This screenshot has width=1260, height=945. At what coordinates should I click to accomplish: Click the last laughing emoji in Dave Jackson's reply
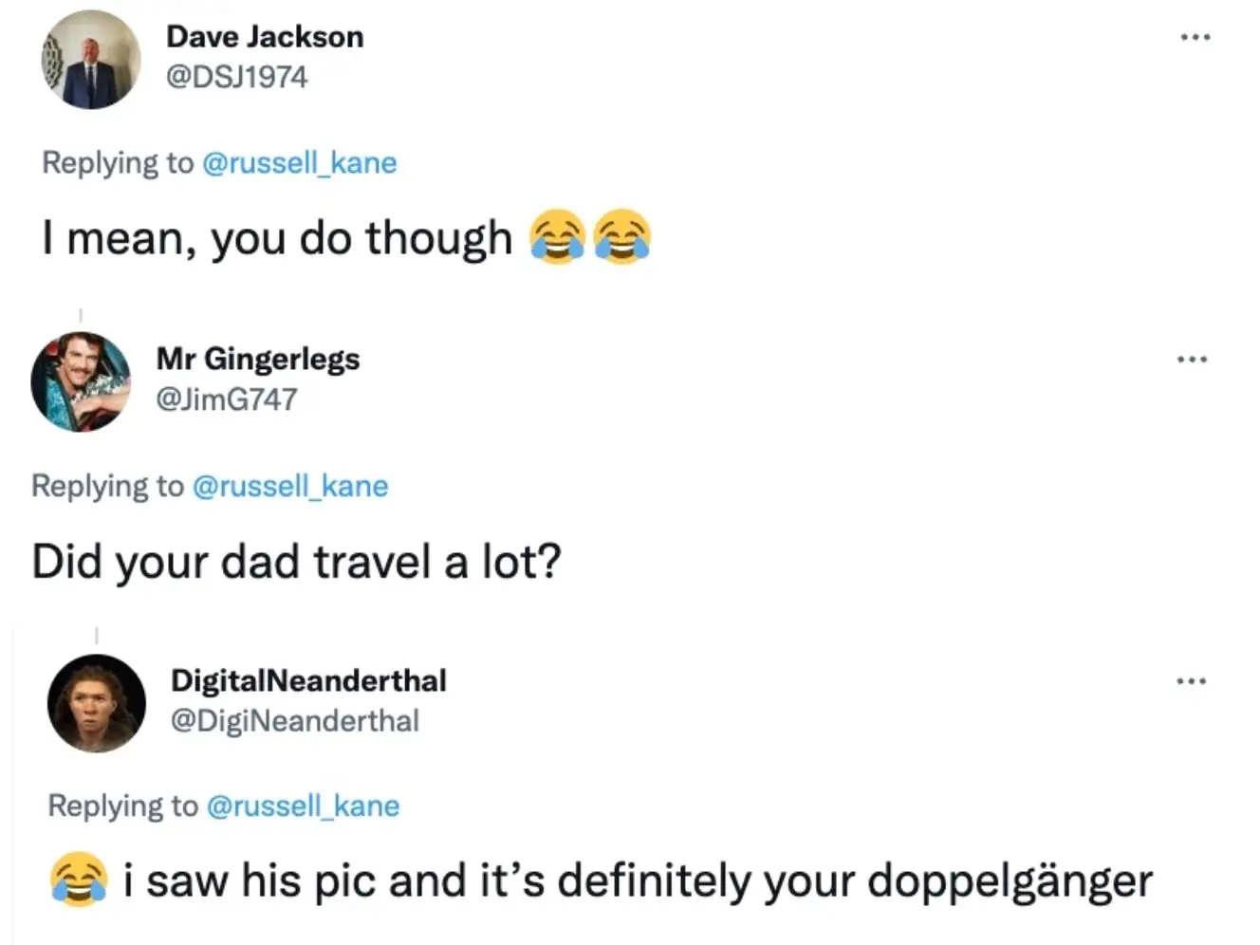point(622,236)
